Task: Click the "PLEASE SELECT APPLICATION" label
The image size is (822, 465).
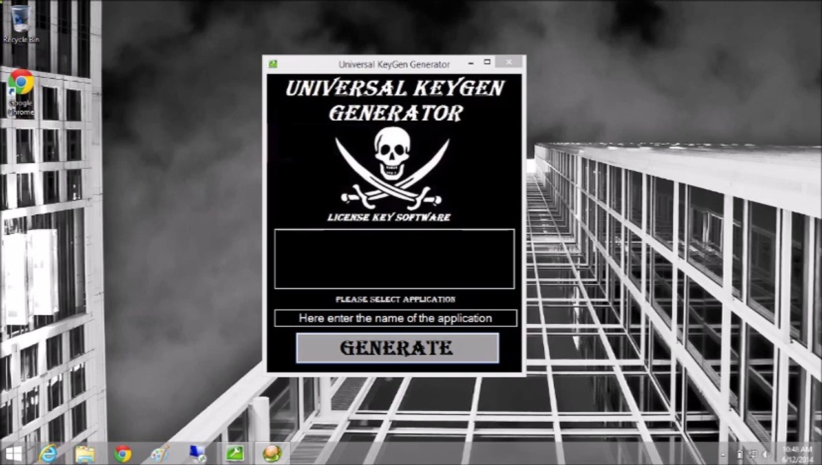Action: pyautogui.click(x=395, y=299)
